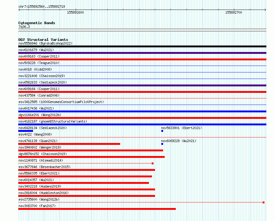Click ruler position 155892600
Image resolution: width=275 pixels, height=221 pixels.
[75, 12]
